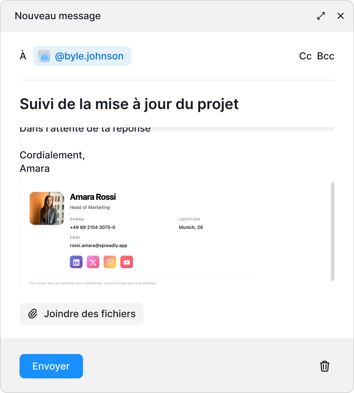Click Amara Rossi's profile photo
Screen dimensions: 354x393
click(x=47, y=208)
